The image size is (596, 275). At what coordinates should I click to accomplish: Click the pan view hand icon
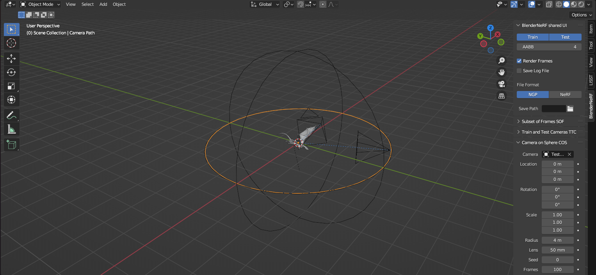pyautogui.click(x=502, y=72)
